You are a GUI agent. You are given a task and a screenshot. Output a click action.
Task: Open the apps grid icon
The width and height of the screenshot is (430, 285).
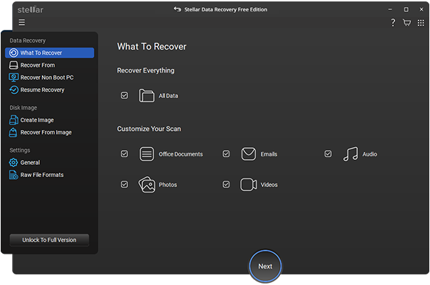point(421,23)
